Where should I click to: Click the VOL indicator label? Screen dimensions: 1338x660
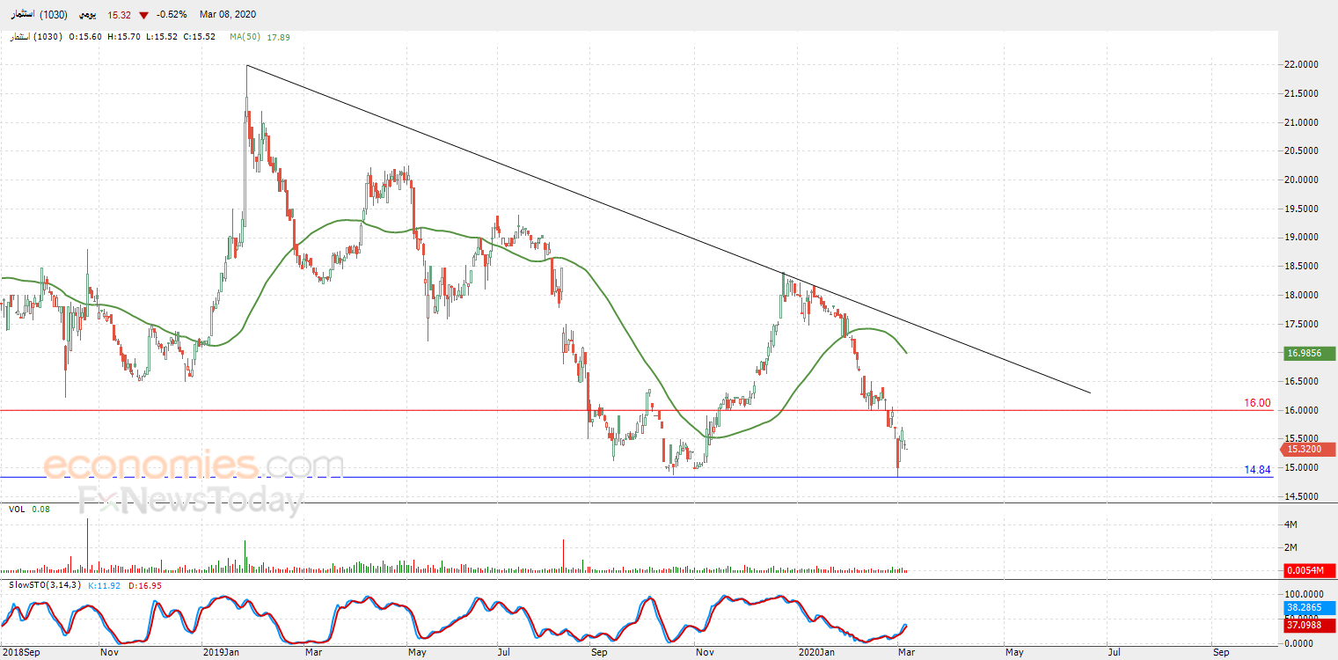tap(17, 509)
